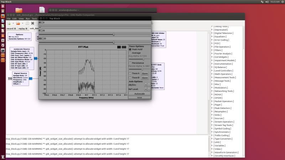The width and height of the screenshot is (285, 160).
Task: Click the volume indicator in top panel
Action: [x=267, y=2]
